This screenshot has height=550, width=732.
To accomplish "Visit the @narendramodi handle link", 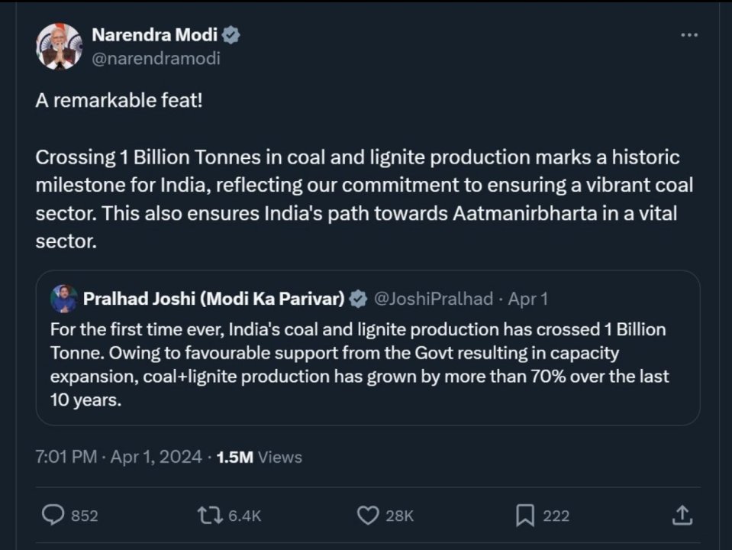I will 156,58.
